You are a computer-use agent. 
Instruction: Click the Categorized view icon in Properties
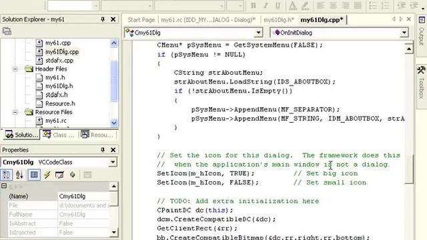pos(7,175)
